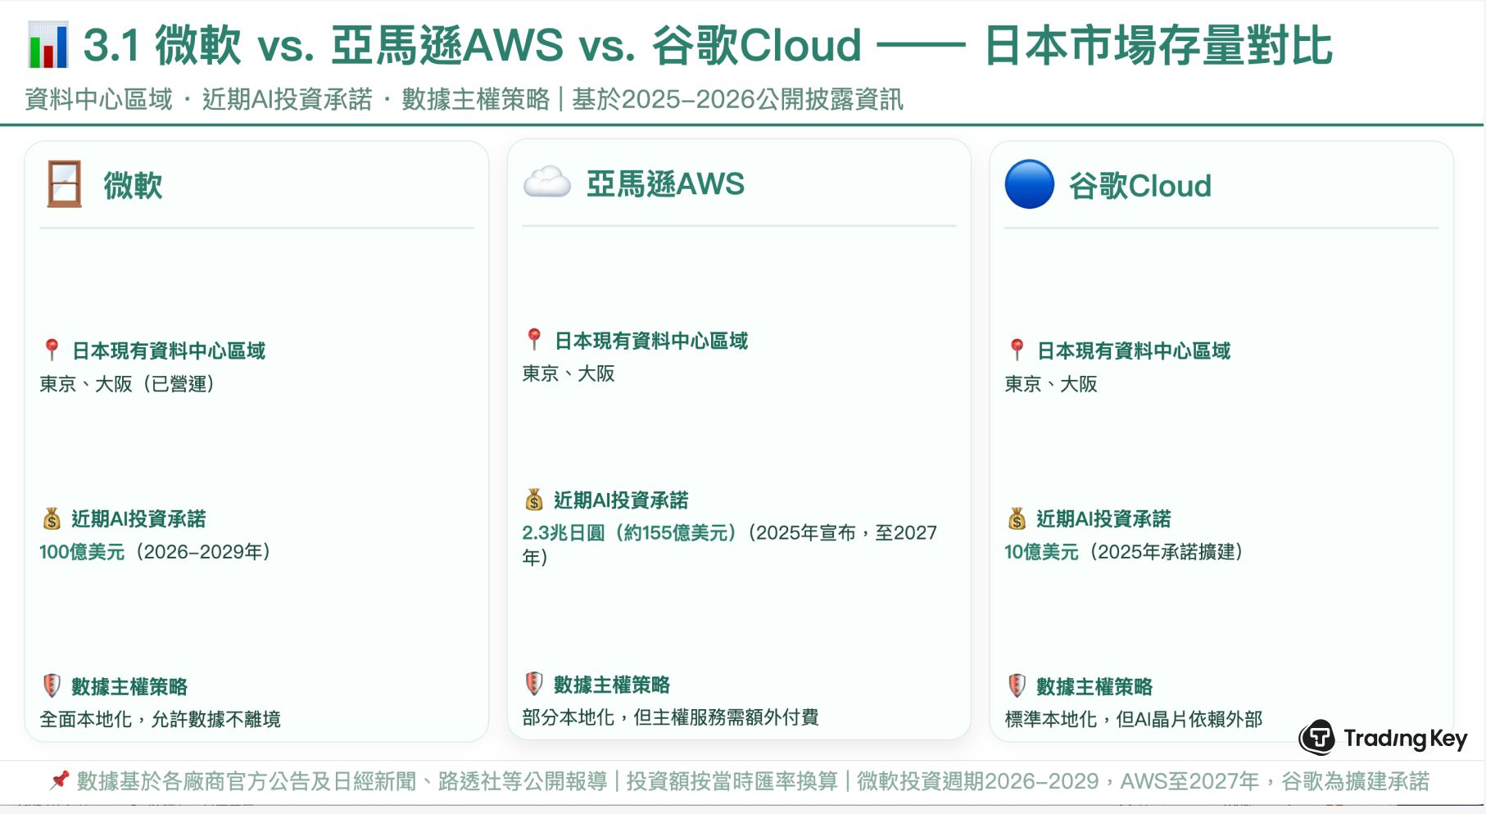Viewport: 1486px width, 814px height.
Task: Click the red pushpin icon in the footer
Action: tap(59, 780)
